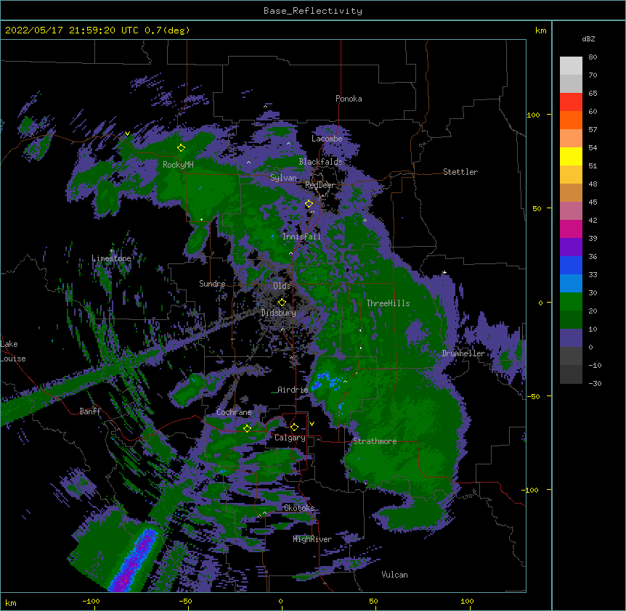Select the Calgary label

tap(290, 438)
